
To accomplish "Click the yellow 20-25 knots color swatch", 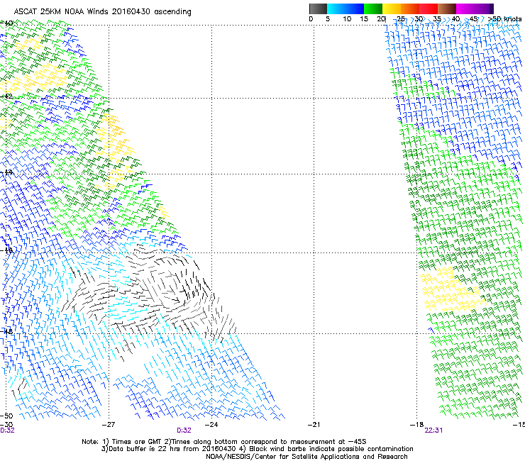I will [x=392, y=9].
